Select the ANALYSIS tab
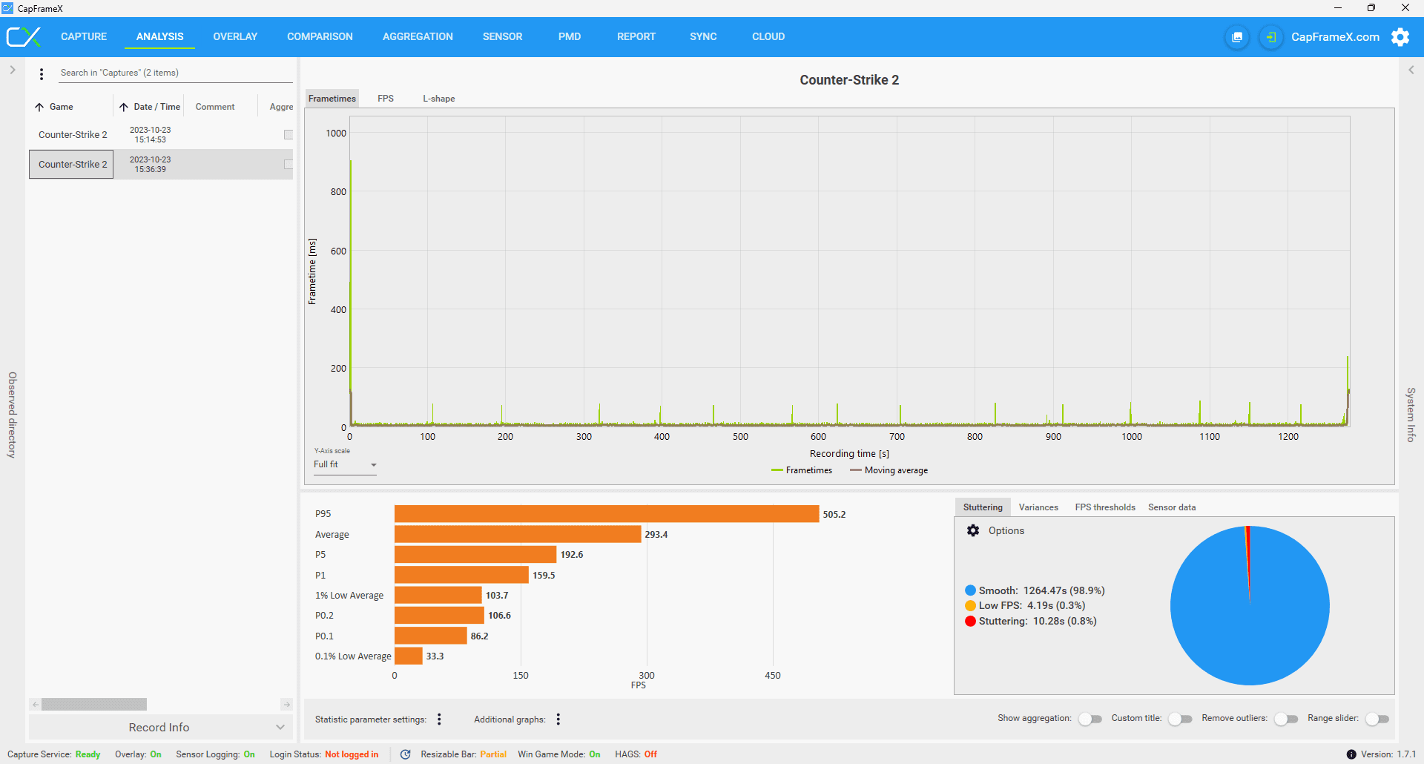The image size is (1424, 764). tap(159, 36)
